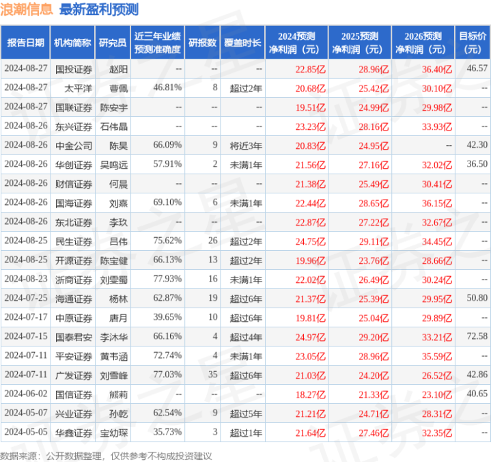Image resolution: width=491 pixels, height=462 pixels.
Task: Select the 目标价 column header
Action: pos(473,42)
